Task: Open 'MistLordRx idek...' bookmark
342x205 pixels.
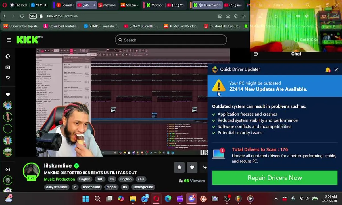Action: click(x=181, y=26)
